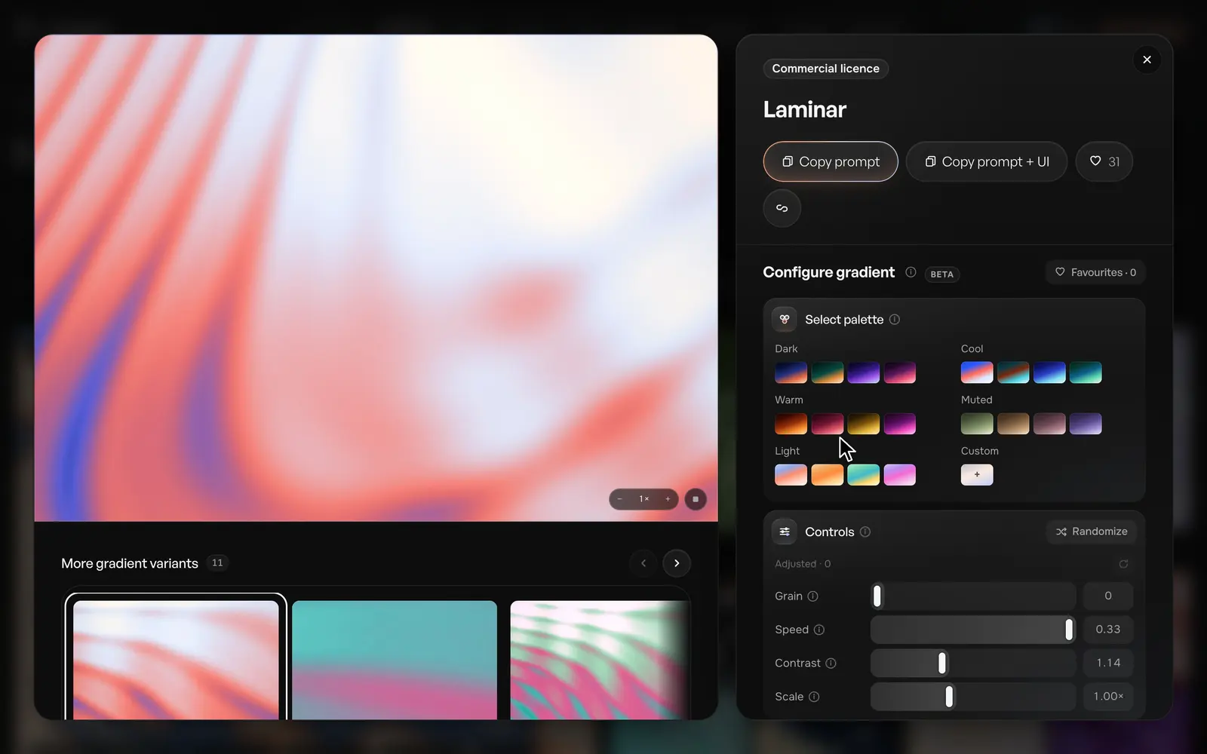1207x754 pixels.
Task: Select the third Dark palette swatch
Action: pos(863,372)
